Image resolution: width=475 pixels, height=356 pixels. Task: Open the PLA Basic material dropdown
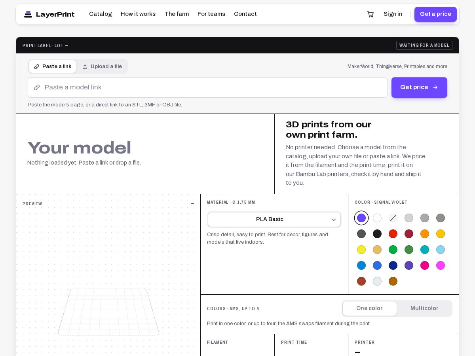point(274,220)
